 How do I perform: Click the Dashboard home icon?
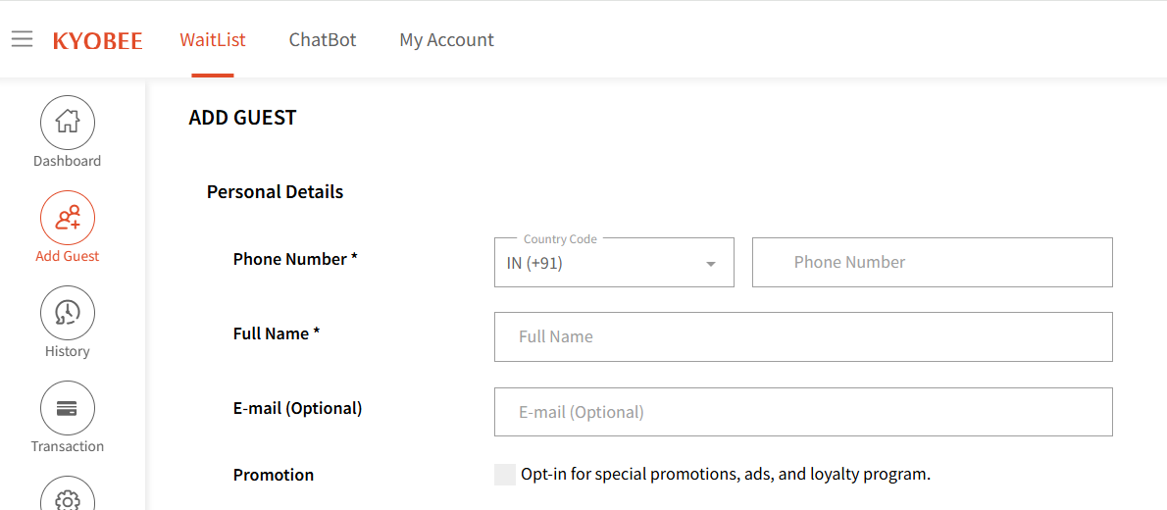click(68, 123)
